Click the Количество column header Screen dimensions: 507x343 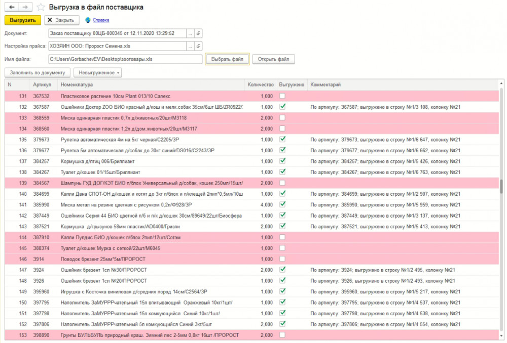click(261, 84)
